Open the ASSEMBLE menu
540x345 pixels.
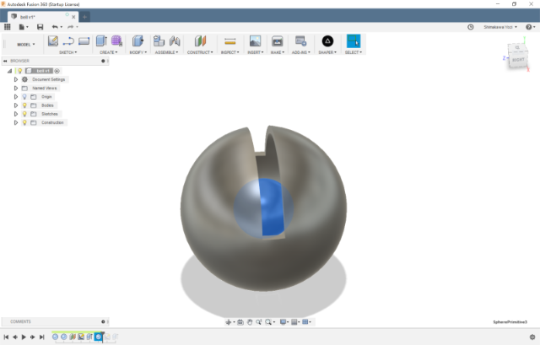167,52
